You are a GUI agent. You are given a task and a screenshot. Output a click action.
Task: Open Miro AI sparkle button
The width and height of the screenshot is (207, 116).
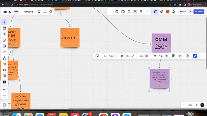pyautogui.click(x=195, y=56)
